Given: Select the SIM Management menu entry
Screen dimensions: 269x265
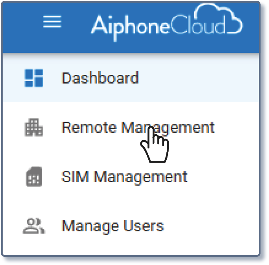Looking at the screenshot, I should [124, 177].
